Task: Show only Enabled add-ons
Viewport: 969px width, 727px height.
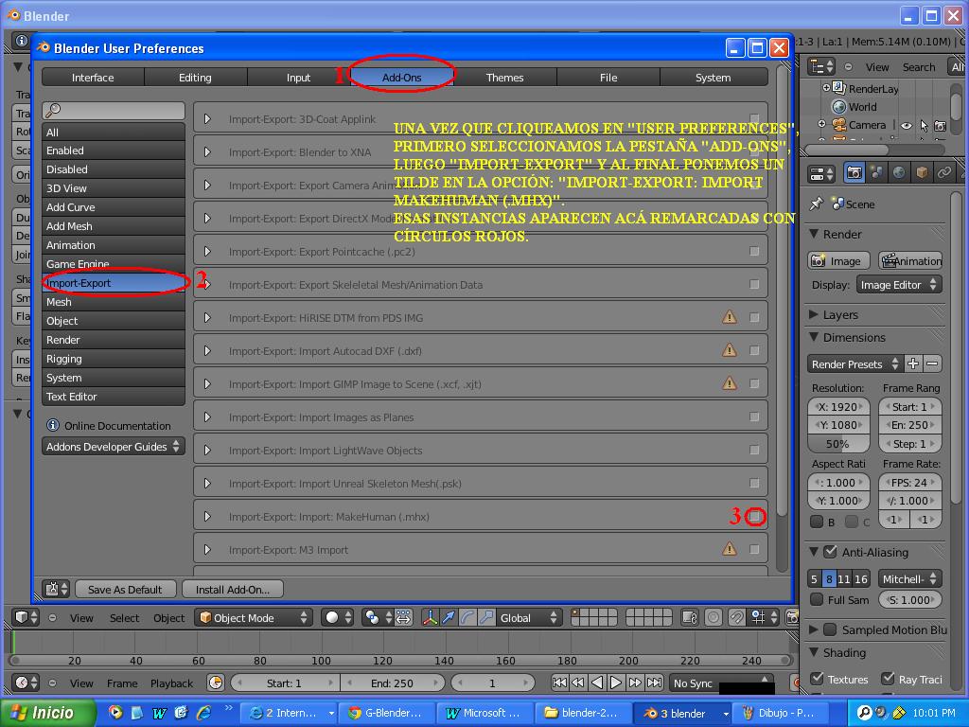Action: click(x=114, y=151)
